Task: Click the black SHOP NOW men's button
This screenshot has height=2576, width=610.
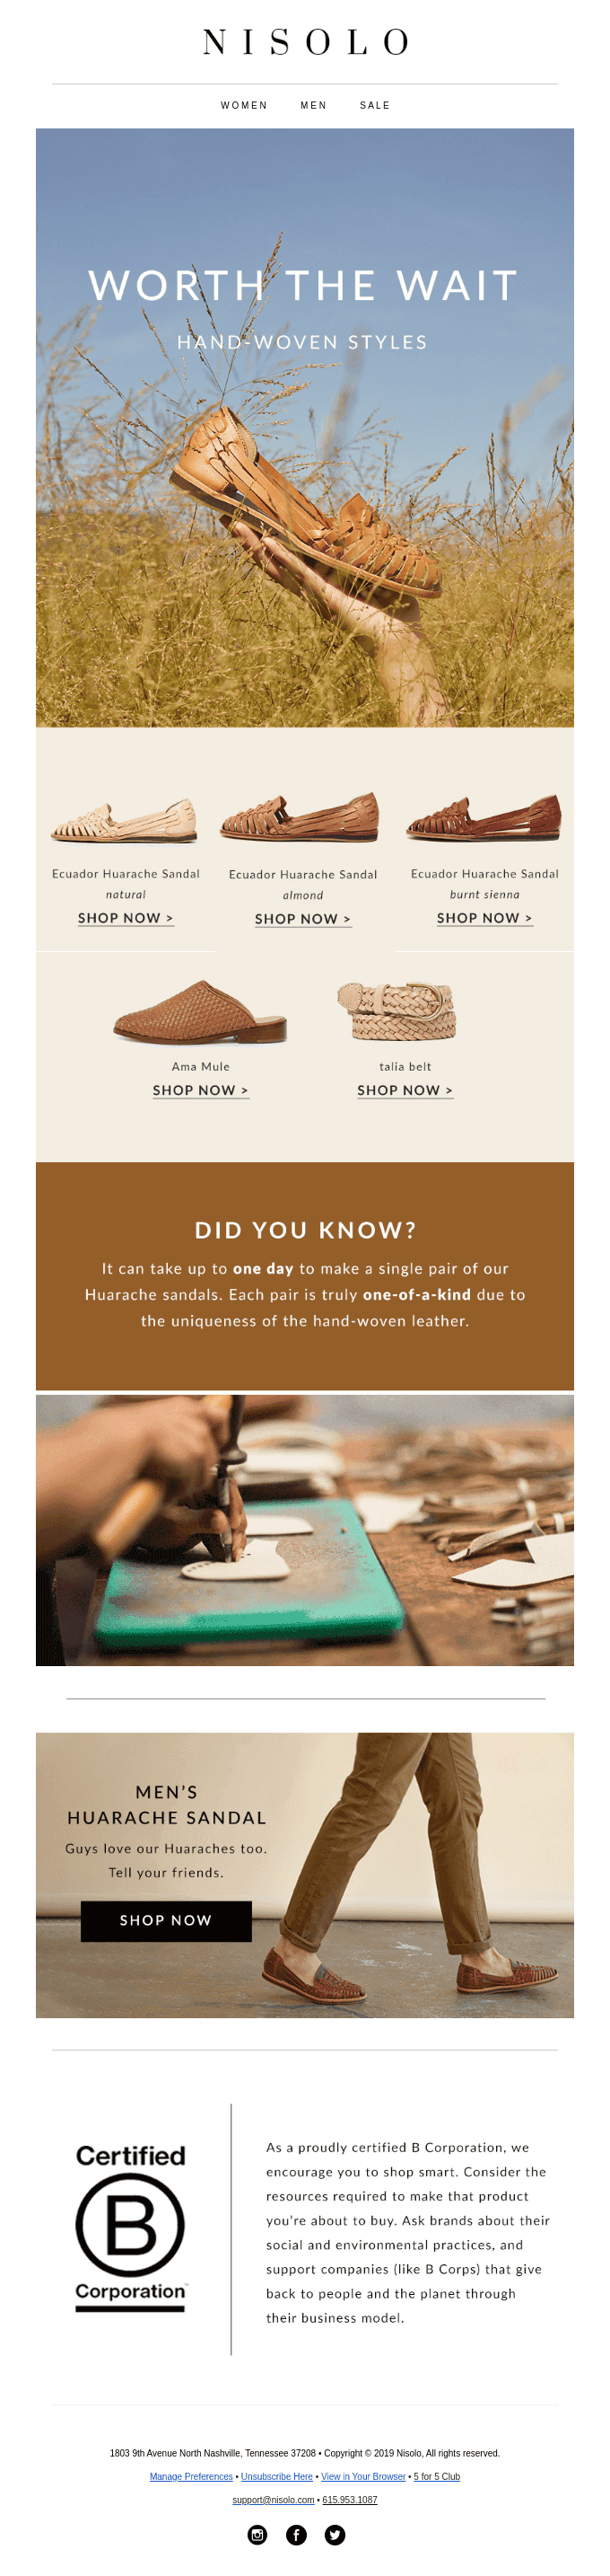Action: pyautogui.click(x=166, y=1920)
